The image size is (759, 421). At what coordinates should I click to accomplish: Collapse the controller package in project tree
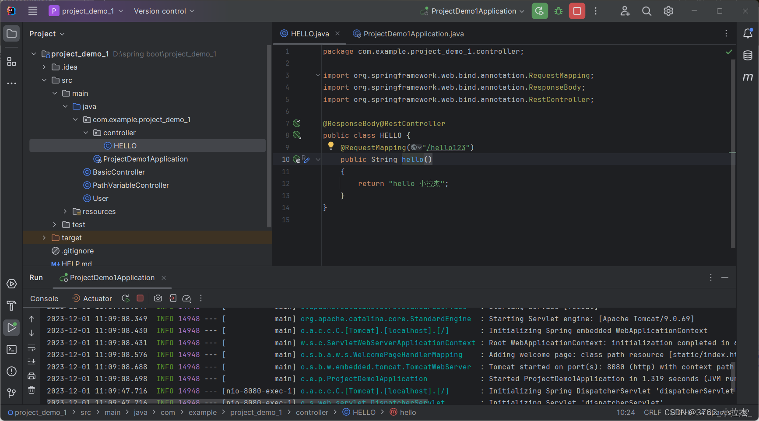[x=86, y=132]
